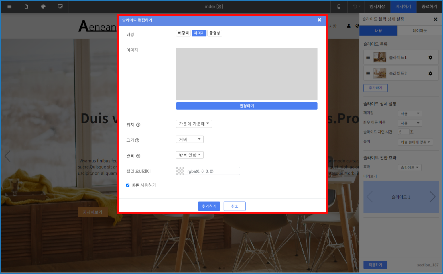
Task: Click the color overlay swatch
Action: pos(180,171)
